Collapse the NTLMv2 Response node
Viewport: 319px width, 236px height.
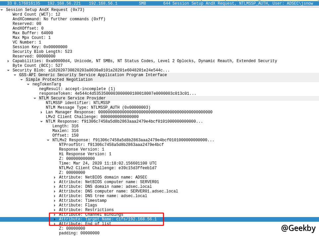click(48, 140)
